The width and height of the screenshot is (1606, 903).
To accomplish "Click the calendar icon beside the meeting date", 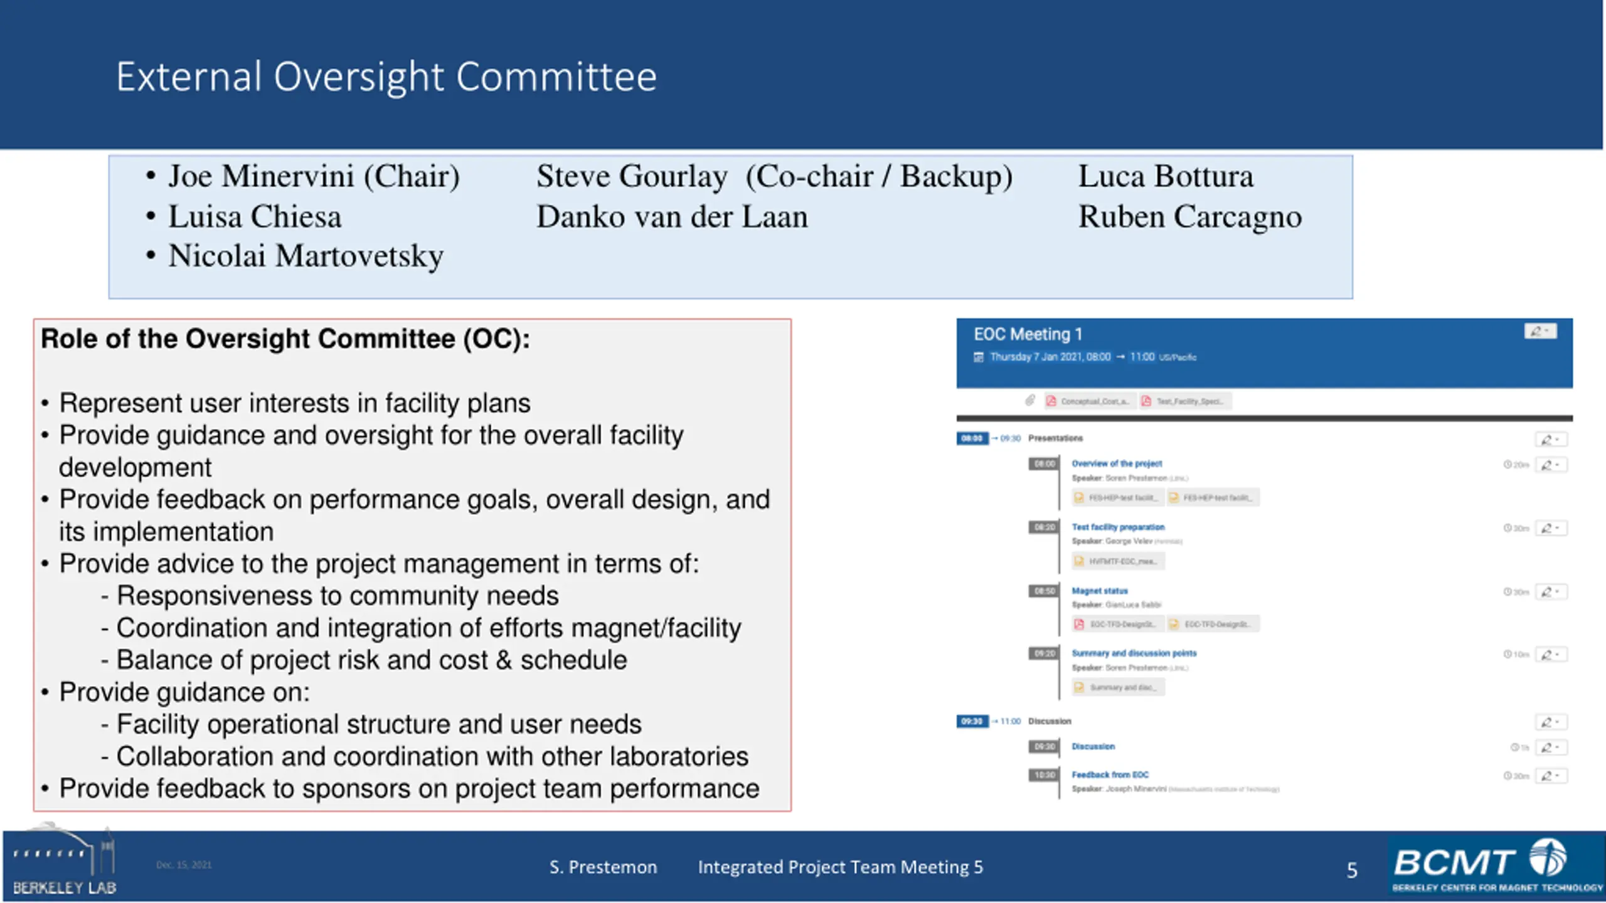I will [x=978, y=357].
